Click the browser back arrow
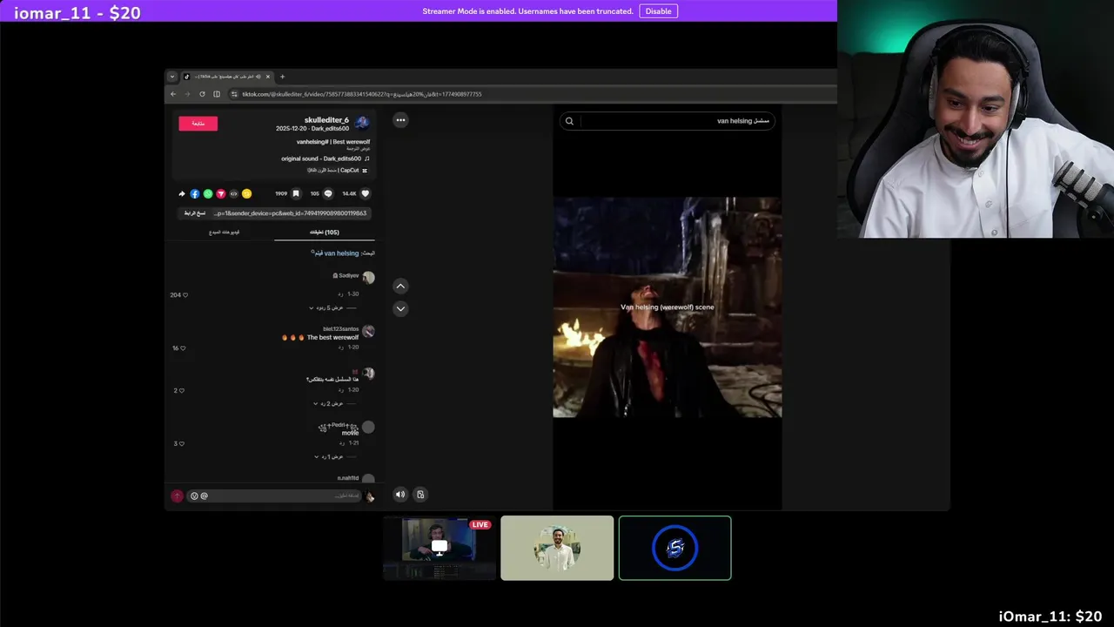The width and height of the screenshot is (1114, 627). coord(173,94)
